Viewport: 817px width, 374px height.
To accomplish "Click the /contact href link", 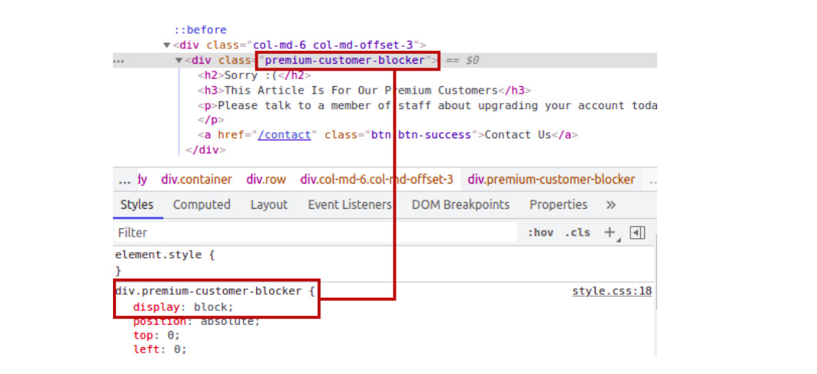I will pos(284,135).
